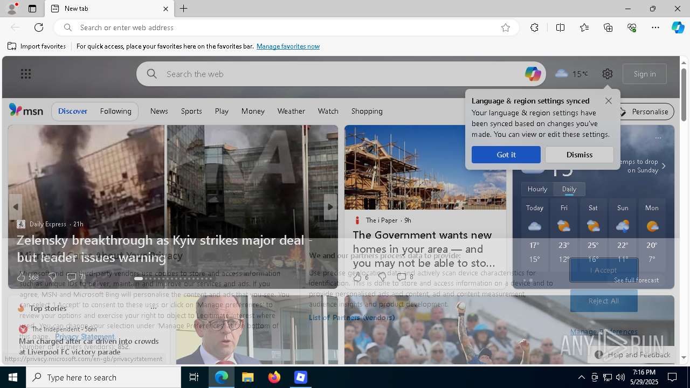
Task: Open Task View on the taskbar
Action: tap(194, 377)
